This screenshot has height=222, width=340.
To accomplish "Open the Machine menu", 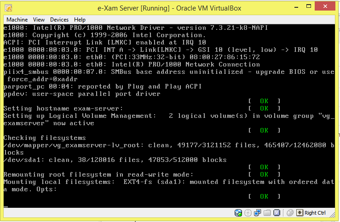I will pos(17,20).
